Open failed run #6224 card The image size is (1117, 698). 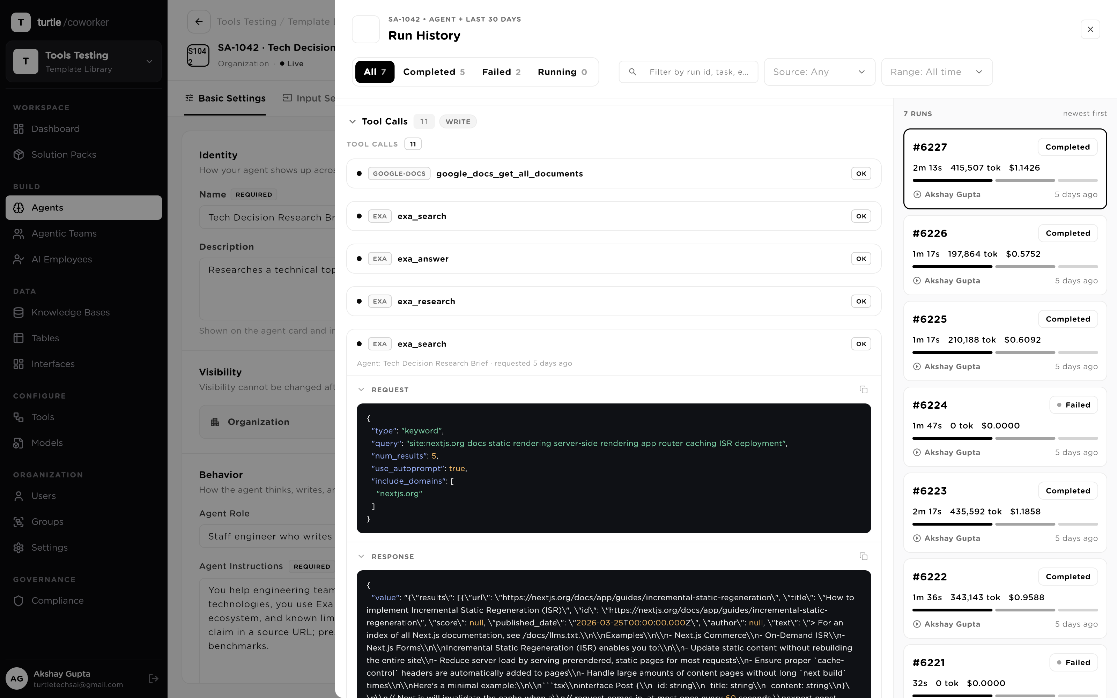pyautogui.click(x=1005, y=427)
